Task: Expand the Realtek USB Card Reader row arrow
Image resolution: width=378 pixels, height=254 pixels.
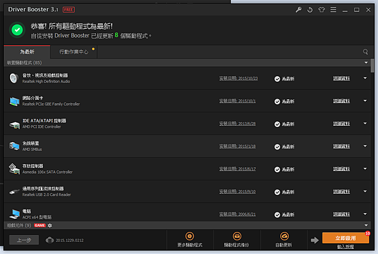Action: tap(365, 191)
